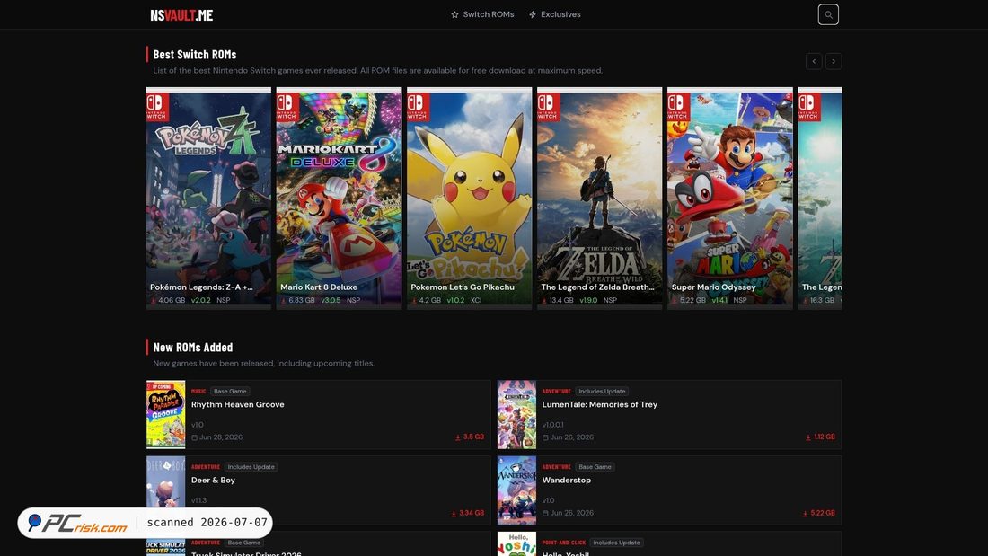Click Includes Update badge on LumenTale

603,392
